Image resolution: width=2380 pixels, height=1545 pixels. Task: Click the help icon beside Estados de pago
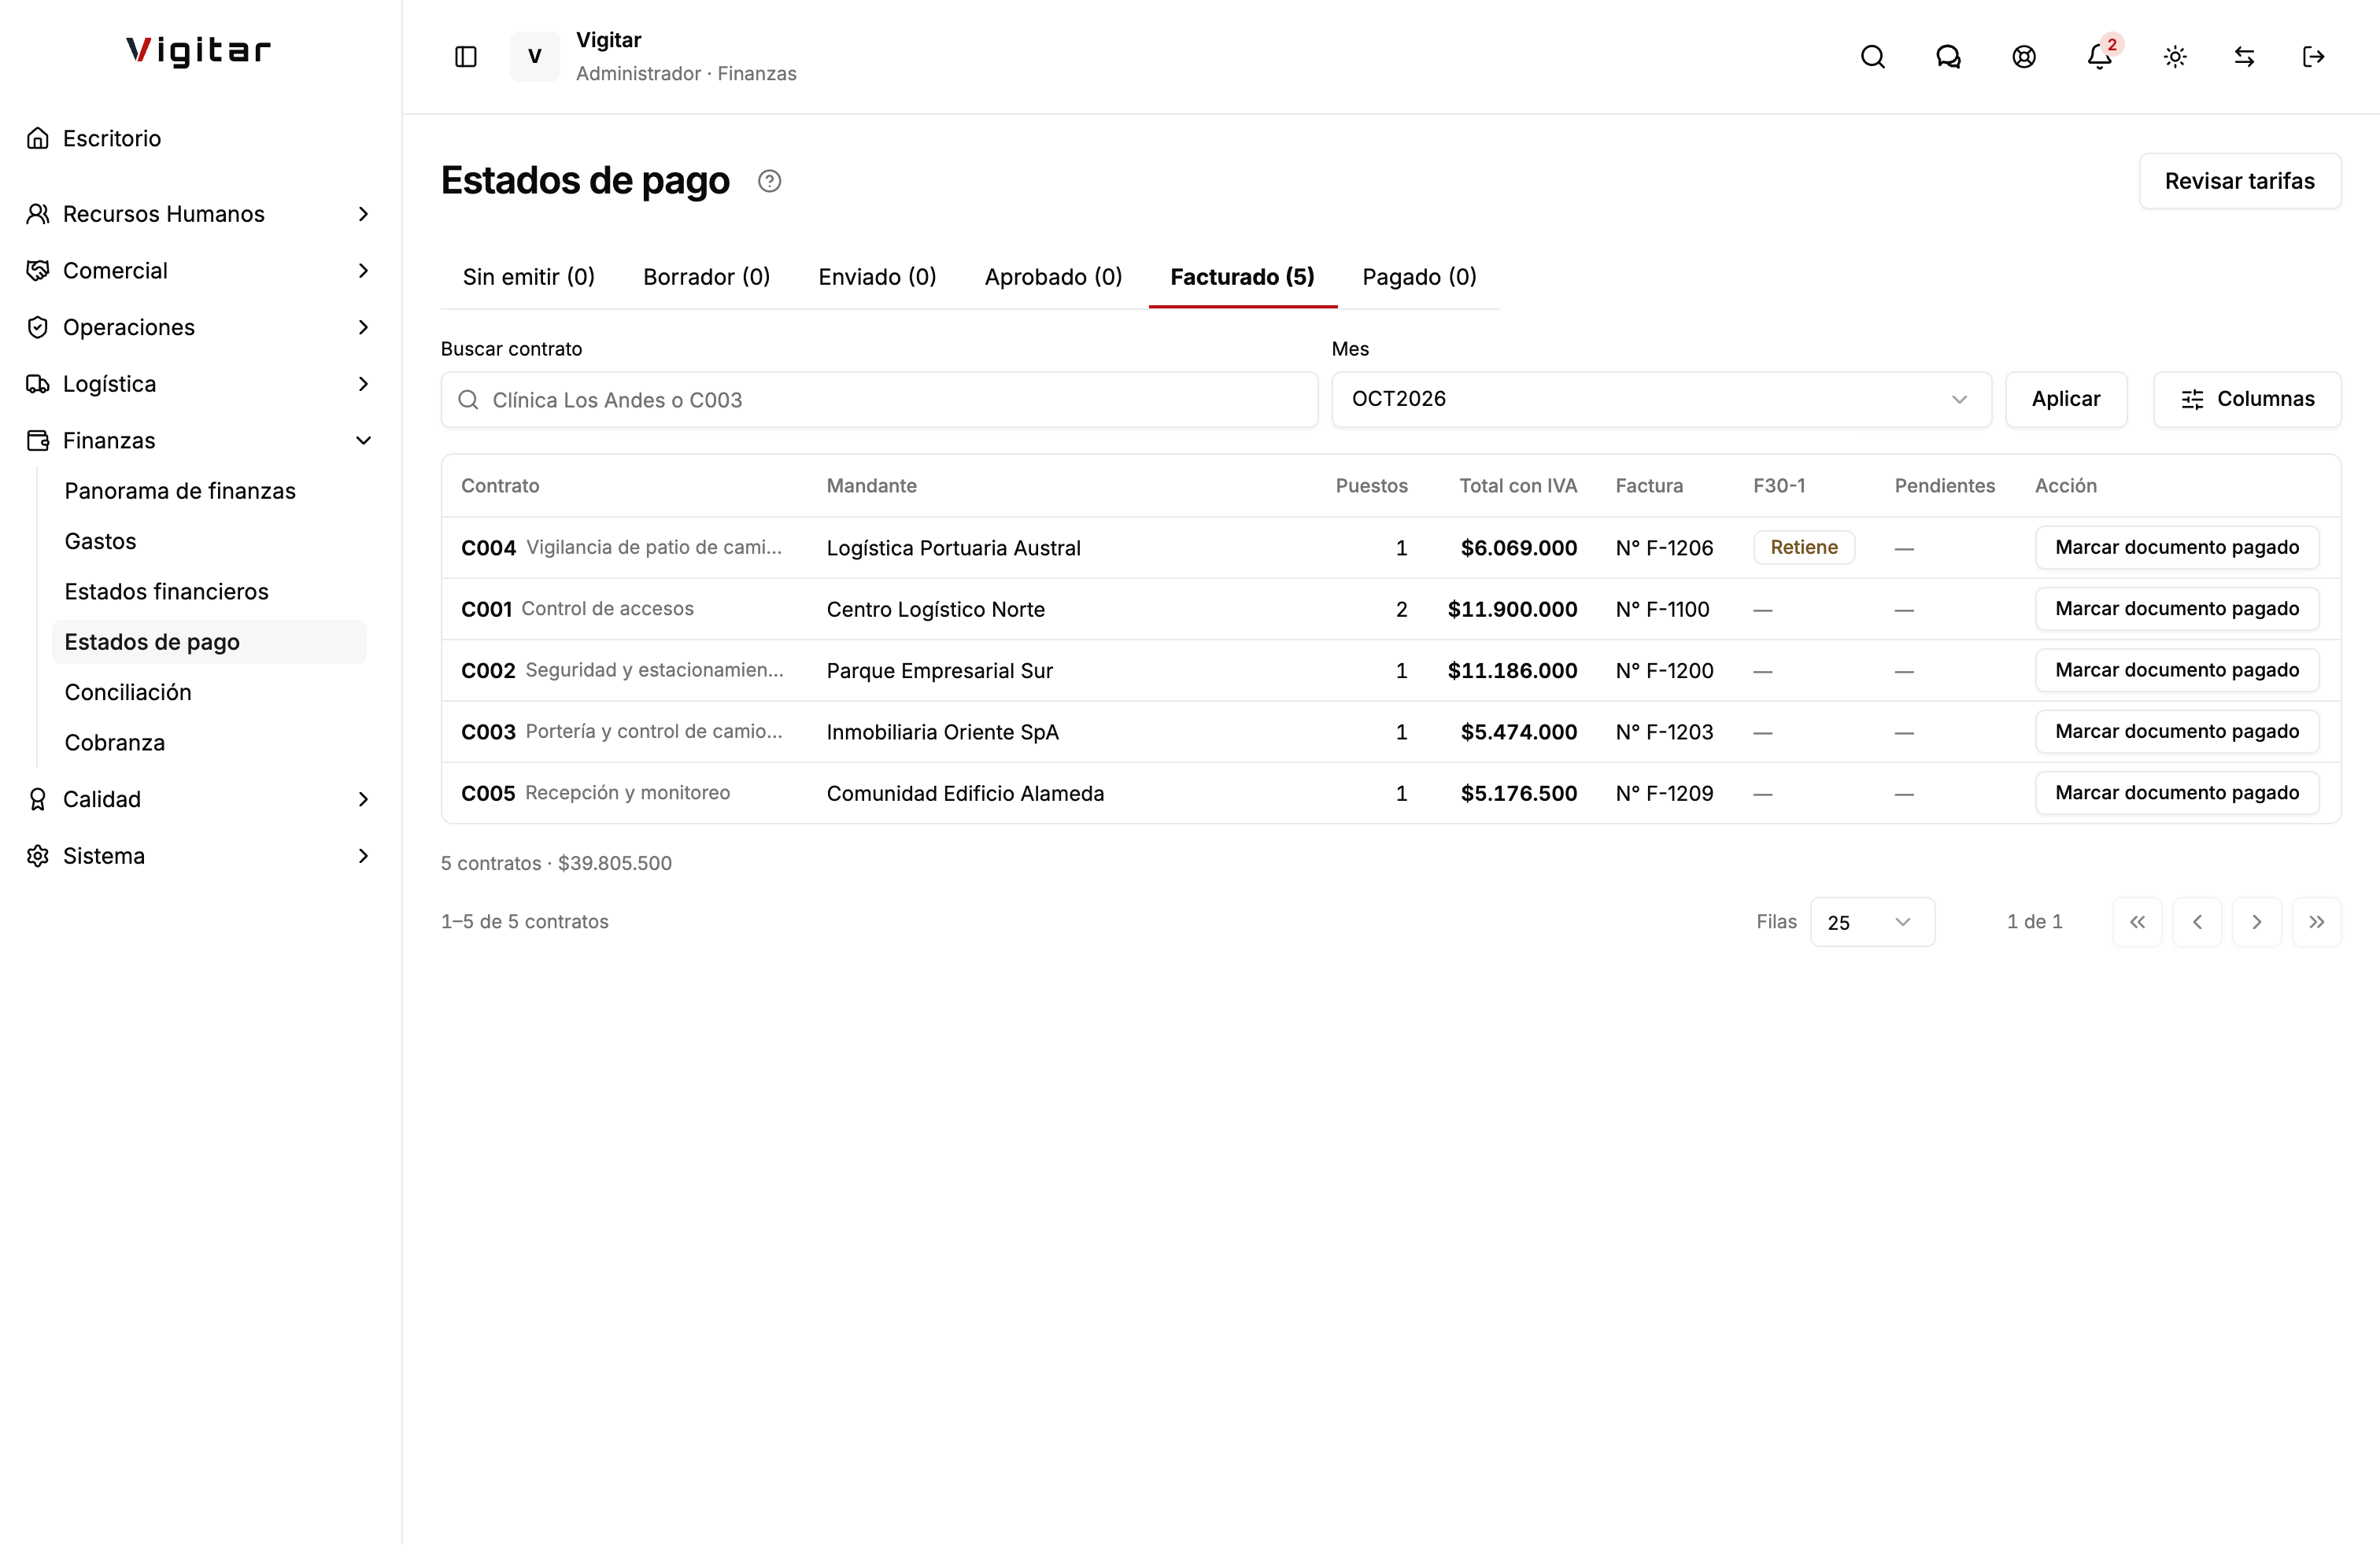(x=769, y=181)
